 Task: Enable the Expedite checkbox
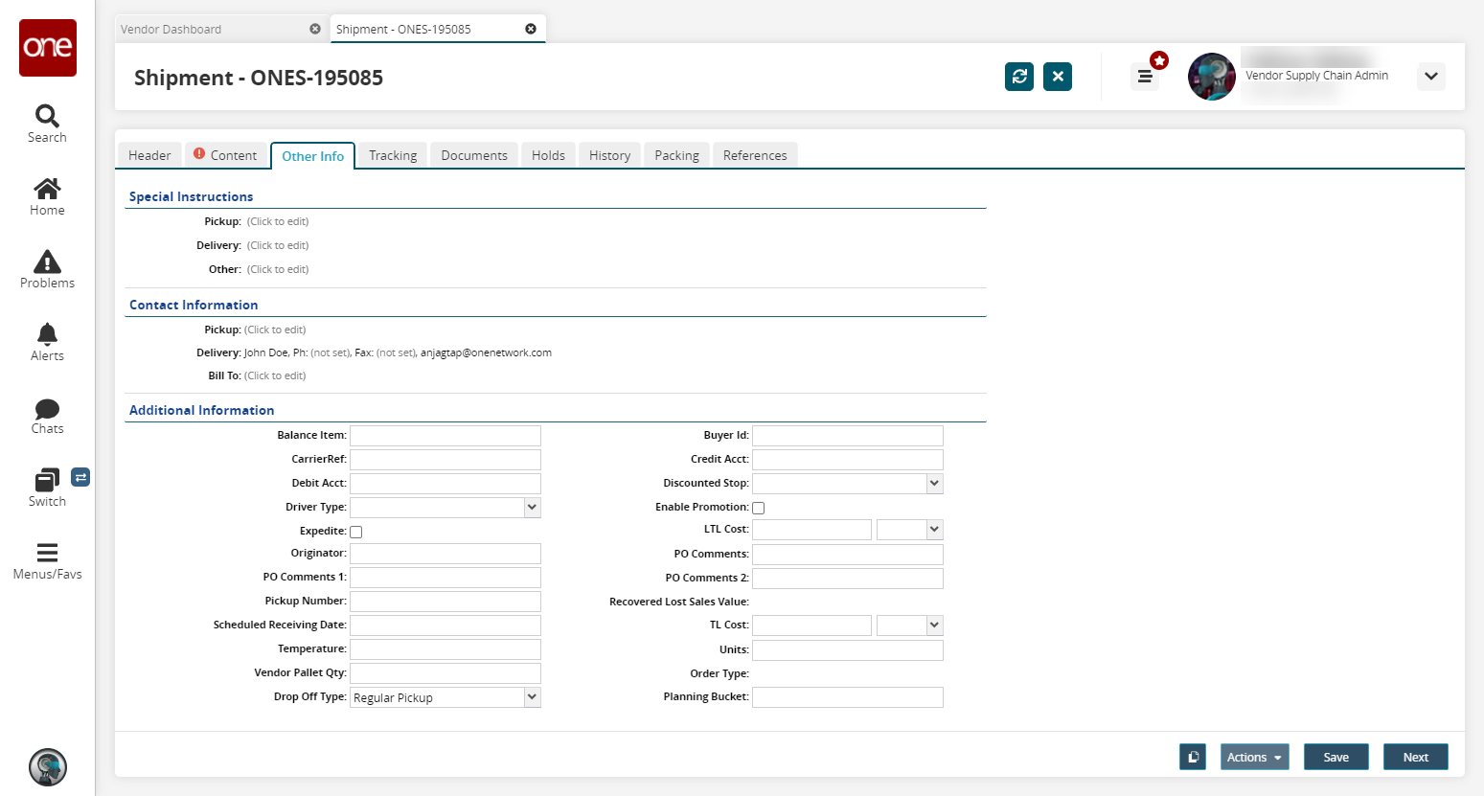(x=356, y=532)
